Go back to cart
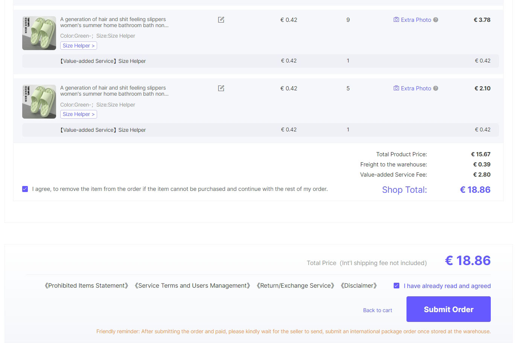 (x=377, y=310)
